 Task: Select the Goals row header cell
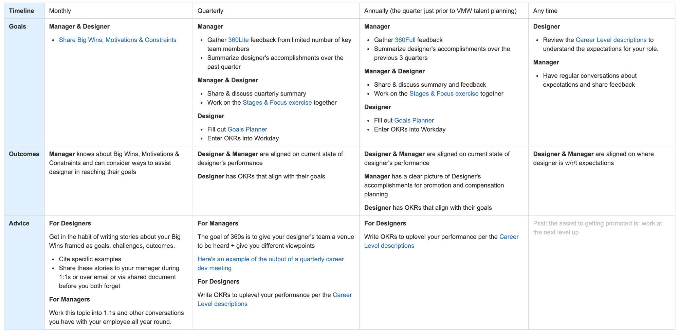[24, 82]
